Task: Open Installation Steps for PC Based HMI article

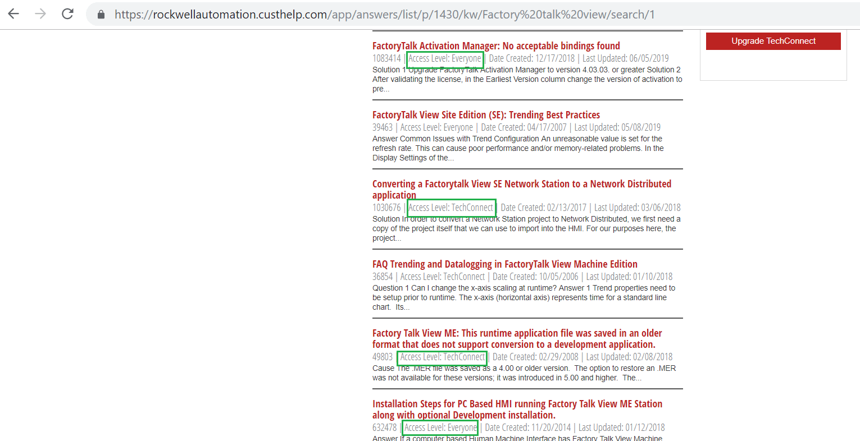Action: pos(517,404)
